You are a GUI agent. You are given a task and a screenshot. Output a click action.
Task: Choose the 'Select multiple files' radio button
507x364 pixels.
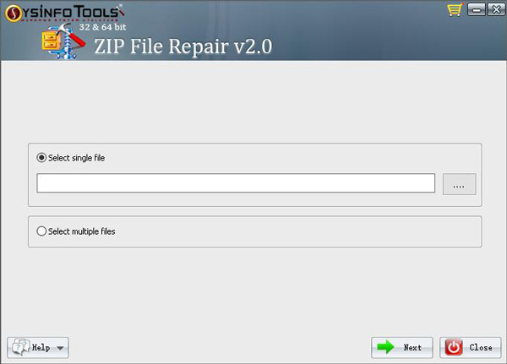(41, 231)
